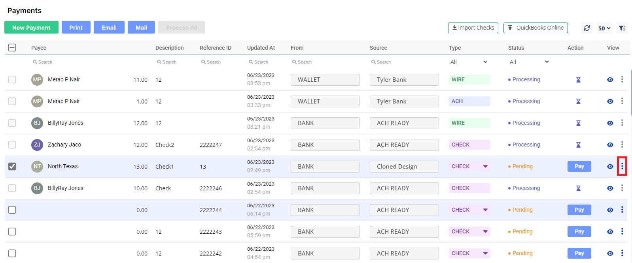Expand CHECK type dropdown for reference 2222243
The height and width of the screenshot is (263, 632).
point(485,231)
